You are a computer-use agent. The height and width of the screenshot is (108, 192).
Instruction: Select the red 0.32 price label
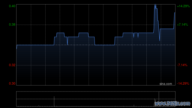(12, 65)
